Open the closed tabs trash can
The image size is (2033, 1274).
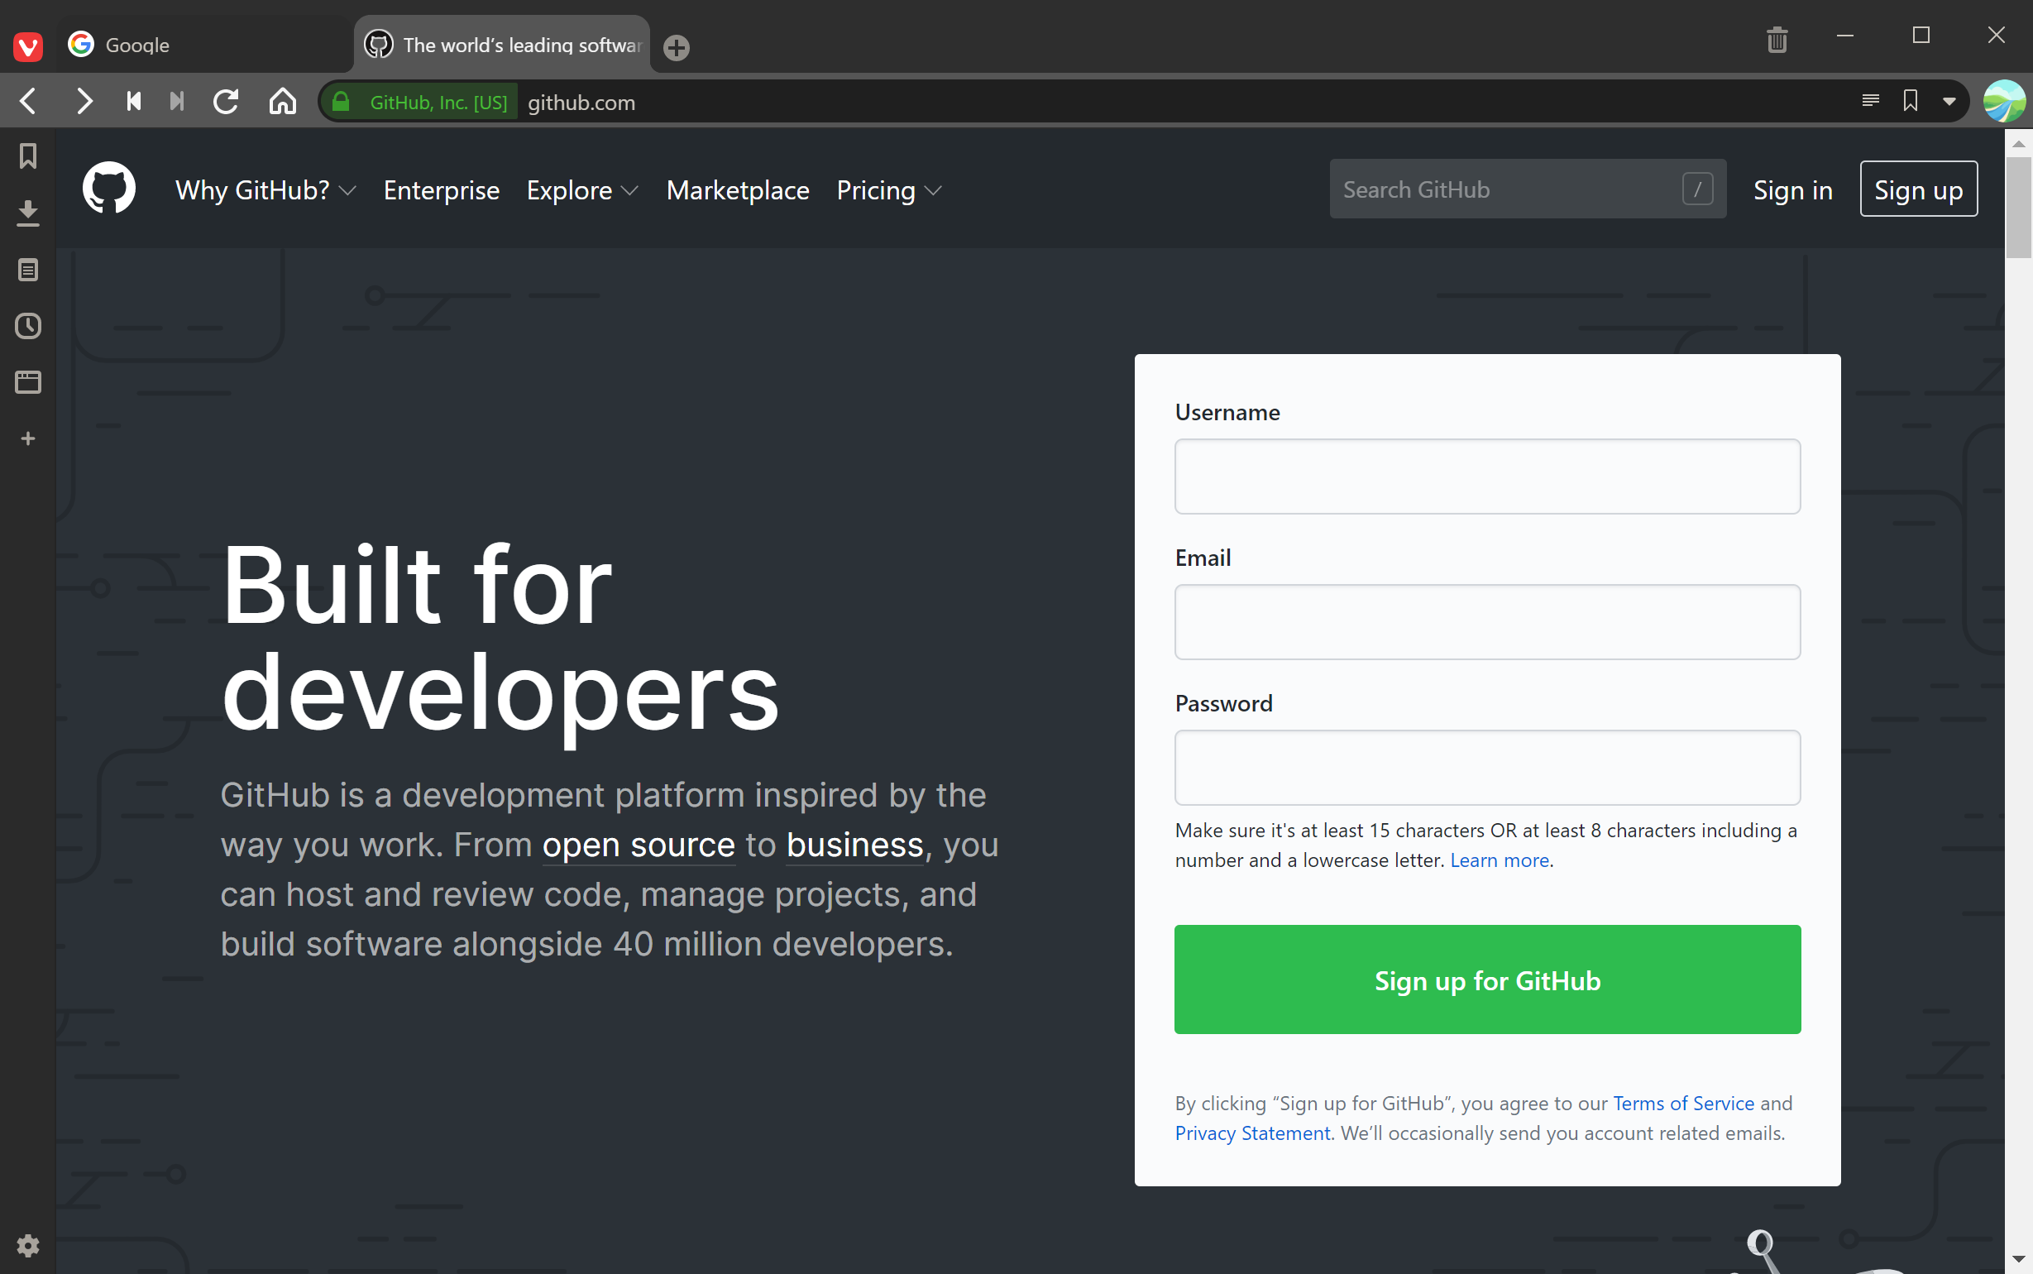click(1776, 39)
